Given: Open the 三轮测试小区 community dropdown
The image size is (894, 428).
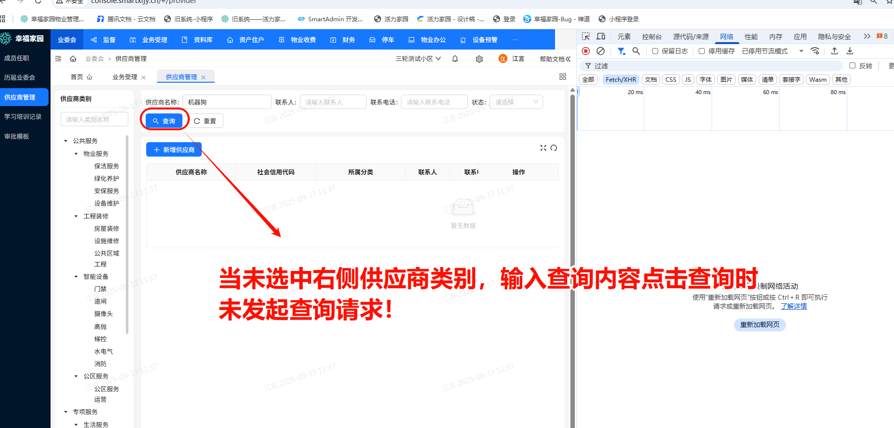Looking at the screenshot, I should point(418,59).
